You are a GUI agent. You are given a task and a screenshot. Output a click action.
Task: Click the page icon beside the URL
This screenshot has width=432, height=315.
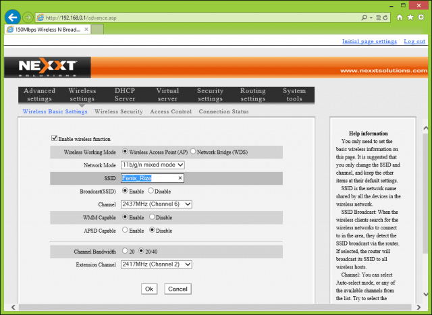tap(40, 18)
